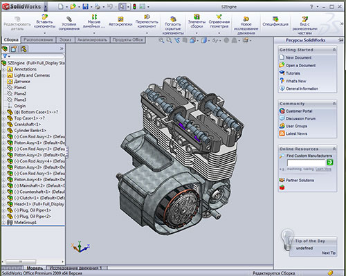Screen dimensions: 346x276
Task: Open the Linear Component Pattern tool
Action: click(x=94, y=17)
